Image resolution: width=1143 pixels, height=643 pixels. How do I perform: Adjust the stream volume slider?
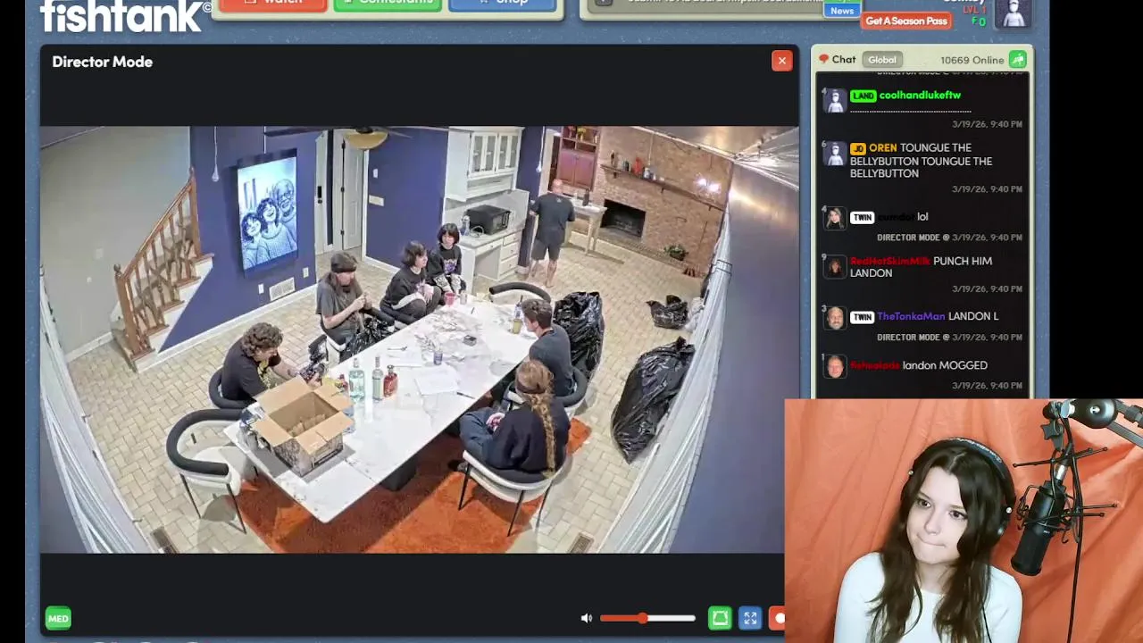647,618
